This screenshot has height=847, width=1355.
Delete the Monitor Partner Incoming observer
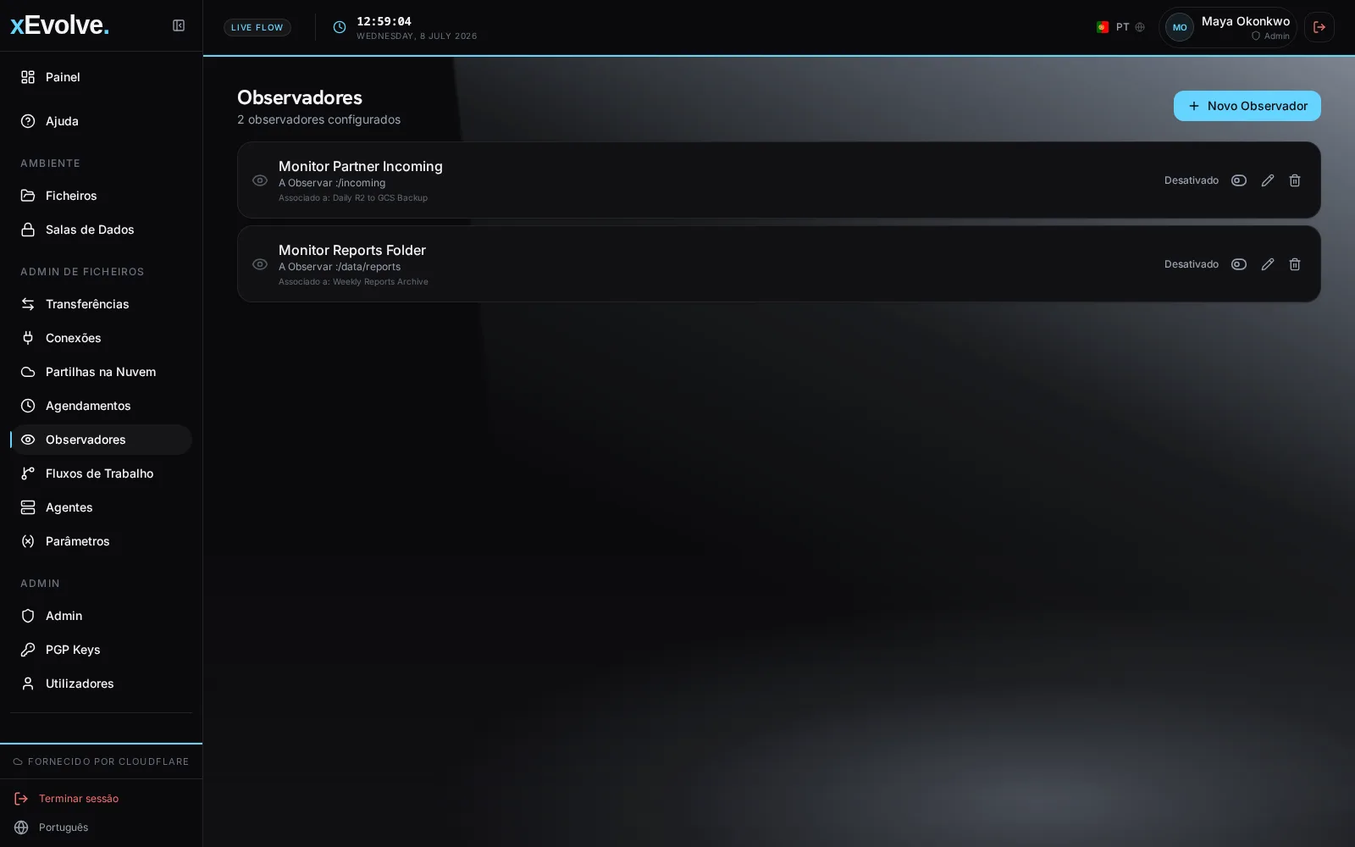(1295, 180)
